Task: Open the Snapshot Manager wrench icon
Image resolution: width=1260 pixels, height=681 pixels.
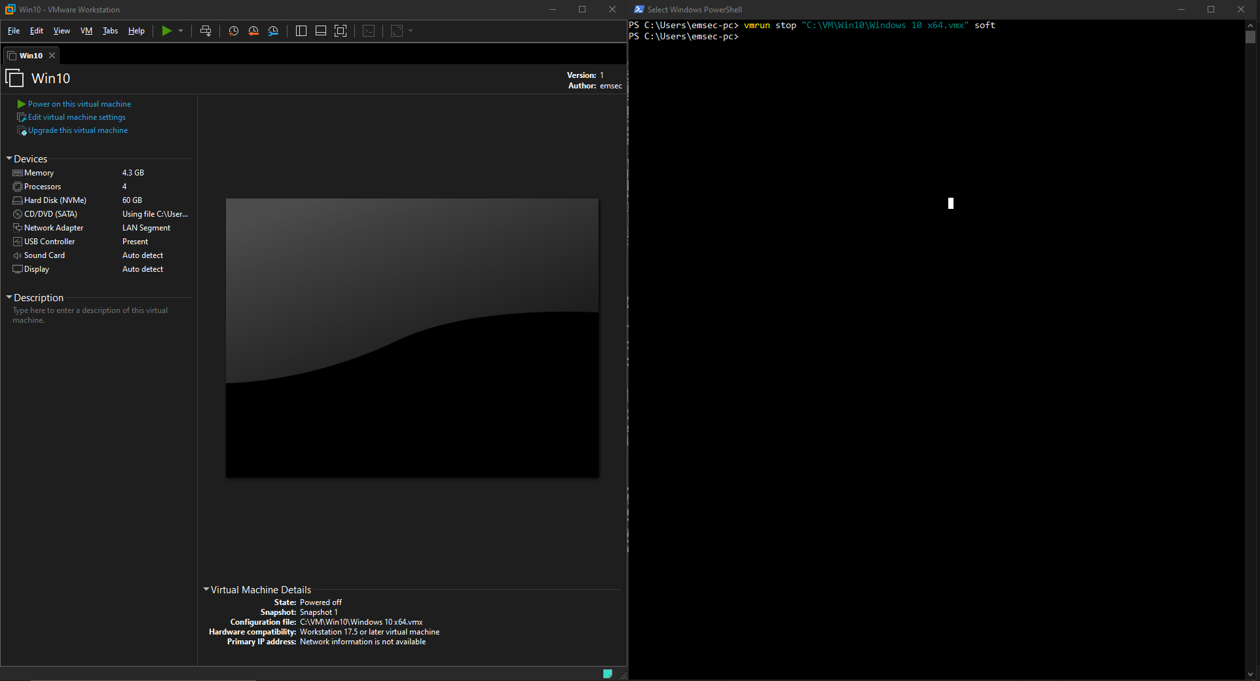Action: (x=273, y=31)
